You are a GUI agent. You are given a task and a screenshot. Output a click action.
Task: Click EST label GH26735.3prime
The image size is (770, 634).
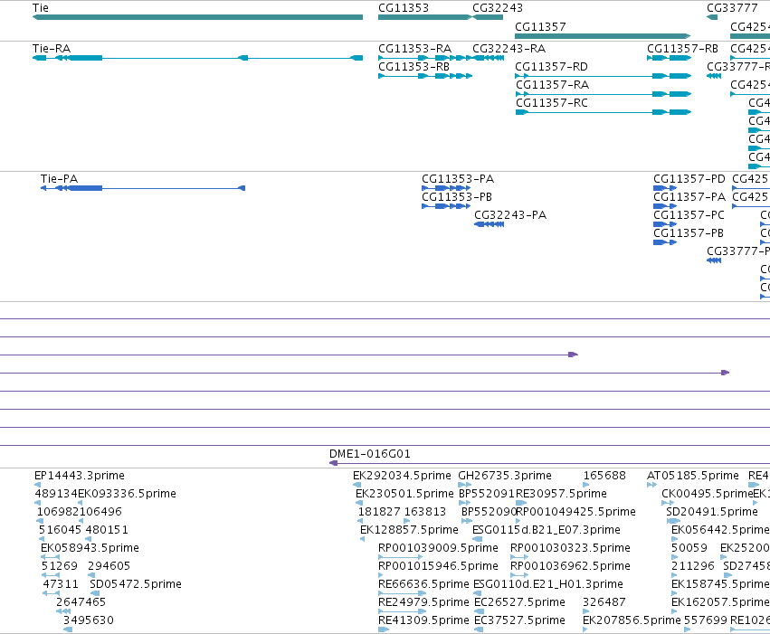tap(505, 476)
